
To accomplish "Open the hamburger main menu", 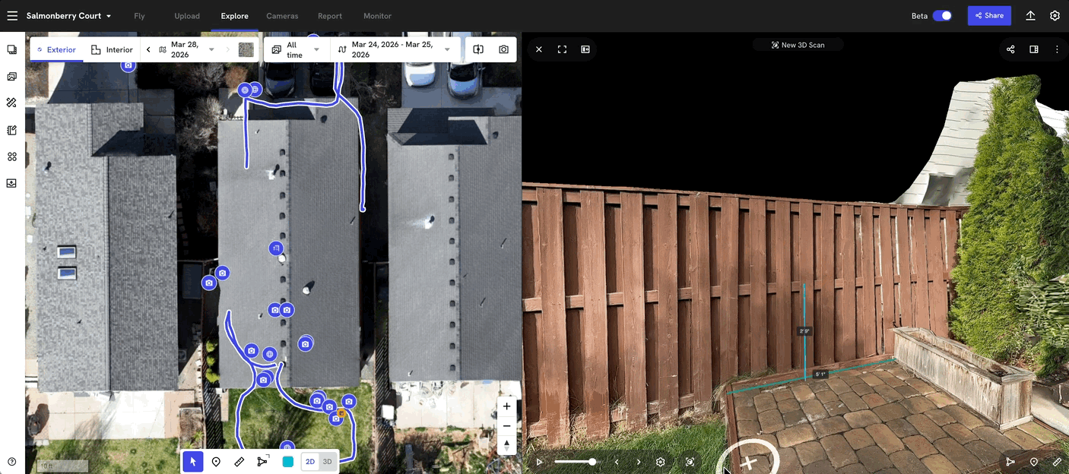I will coord(12,15).
